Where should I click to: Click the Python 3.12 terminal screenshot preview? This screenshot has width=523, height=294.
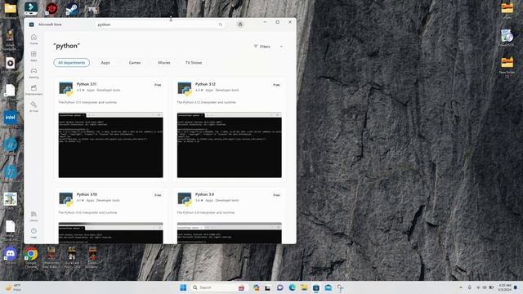point(229,145)
